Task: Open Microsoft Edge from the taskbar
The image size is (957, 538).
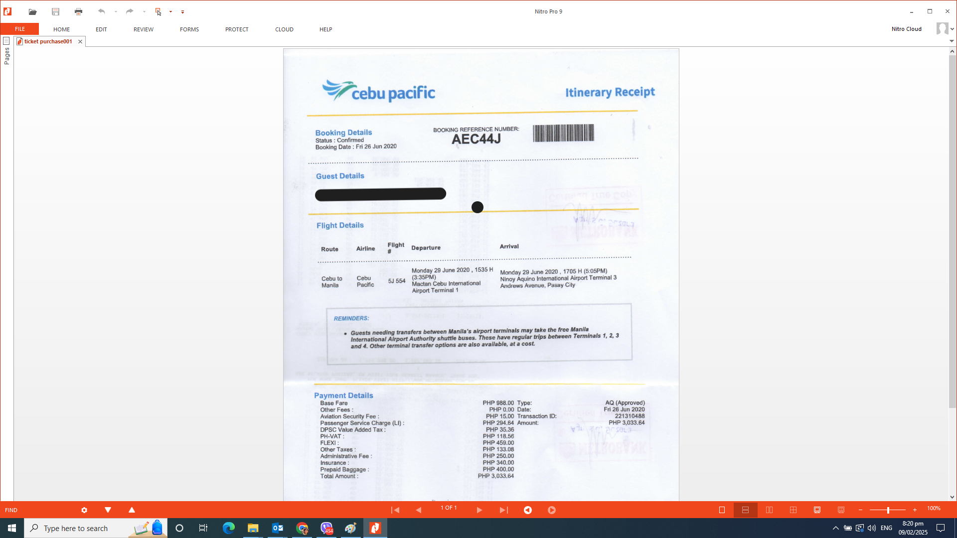Action: pyautogui.click(x=228, y=528)
